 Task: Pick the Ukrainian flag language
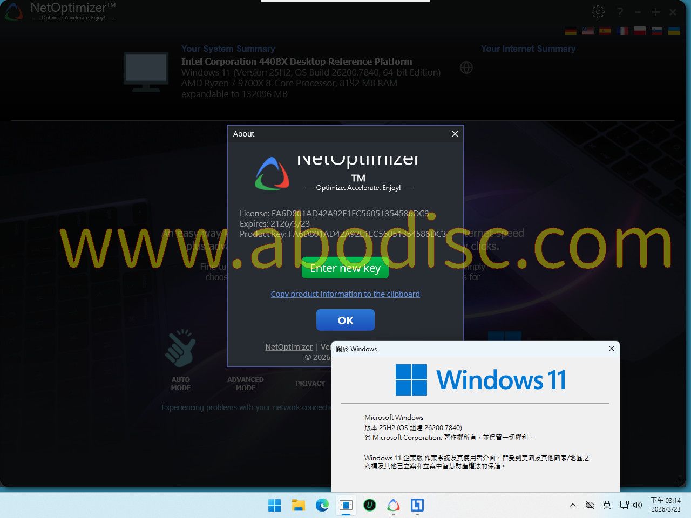pyautogui.click(x=674, y=31)
